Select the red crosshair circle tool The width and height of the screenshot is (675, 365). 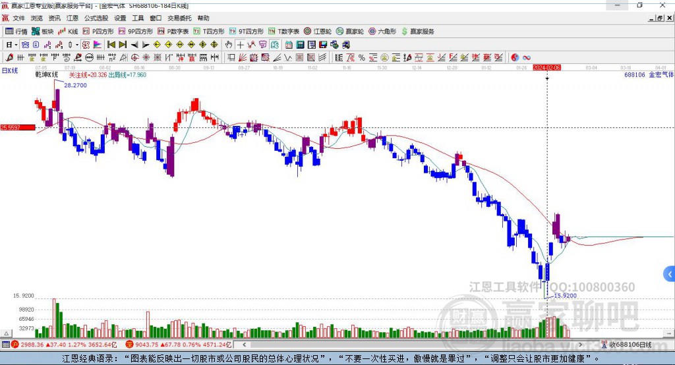point(134,57)
